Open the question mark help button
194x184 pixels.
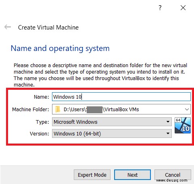(160, 8)
